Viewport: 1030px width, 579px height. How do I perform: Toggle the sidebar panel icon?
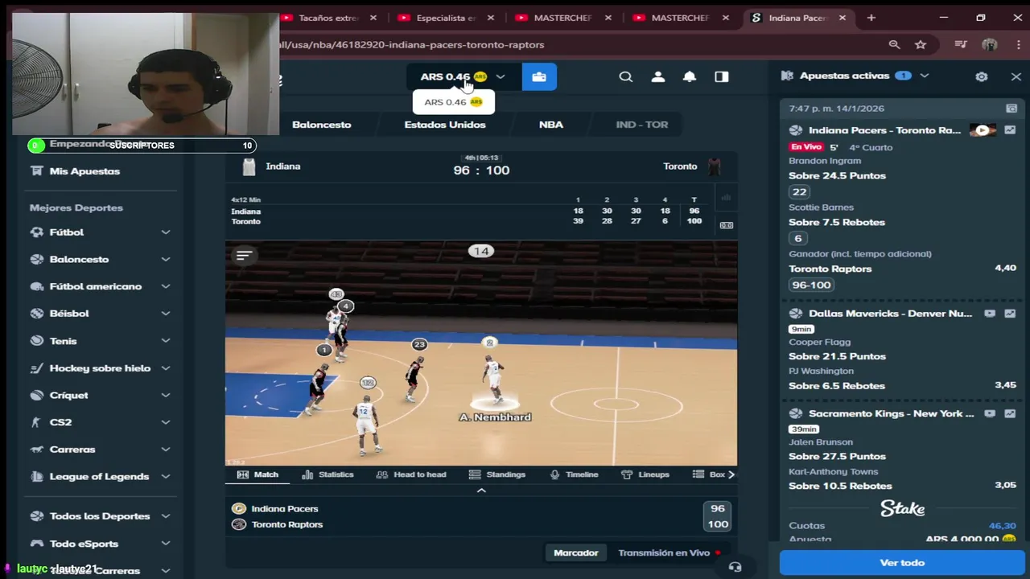722,76
